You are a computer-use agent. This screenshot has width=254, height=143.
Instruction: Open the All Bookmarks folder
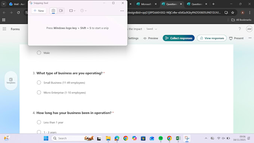point(241,20)
